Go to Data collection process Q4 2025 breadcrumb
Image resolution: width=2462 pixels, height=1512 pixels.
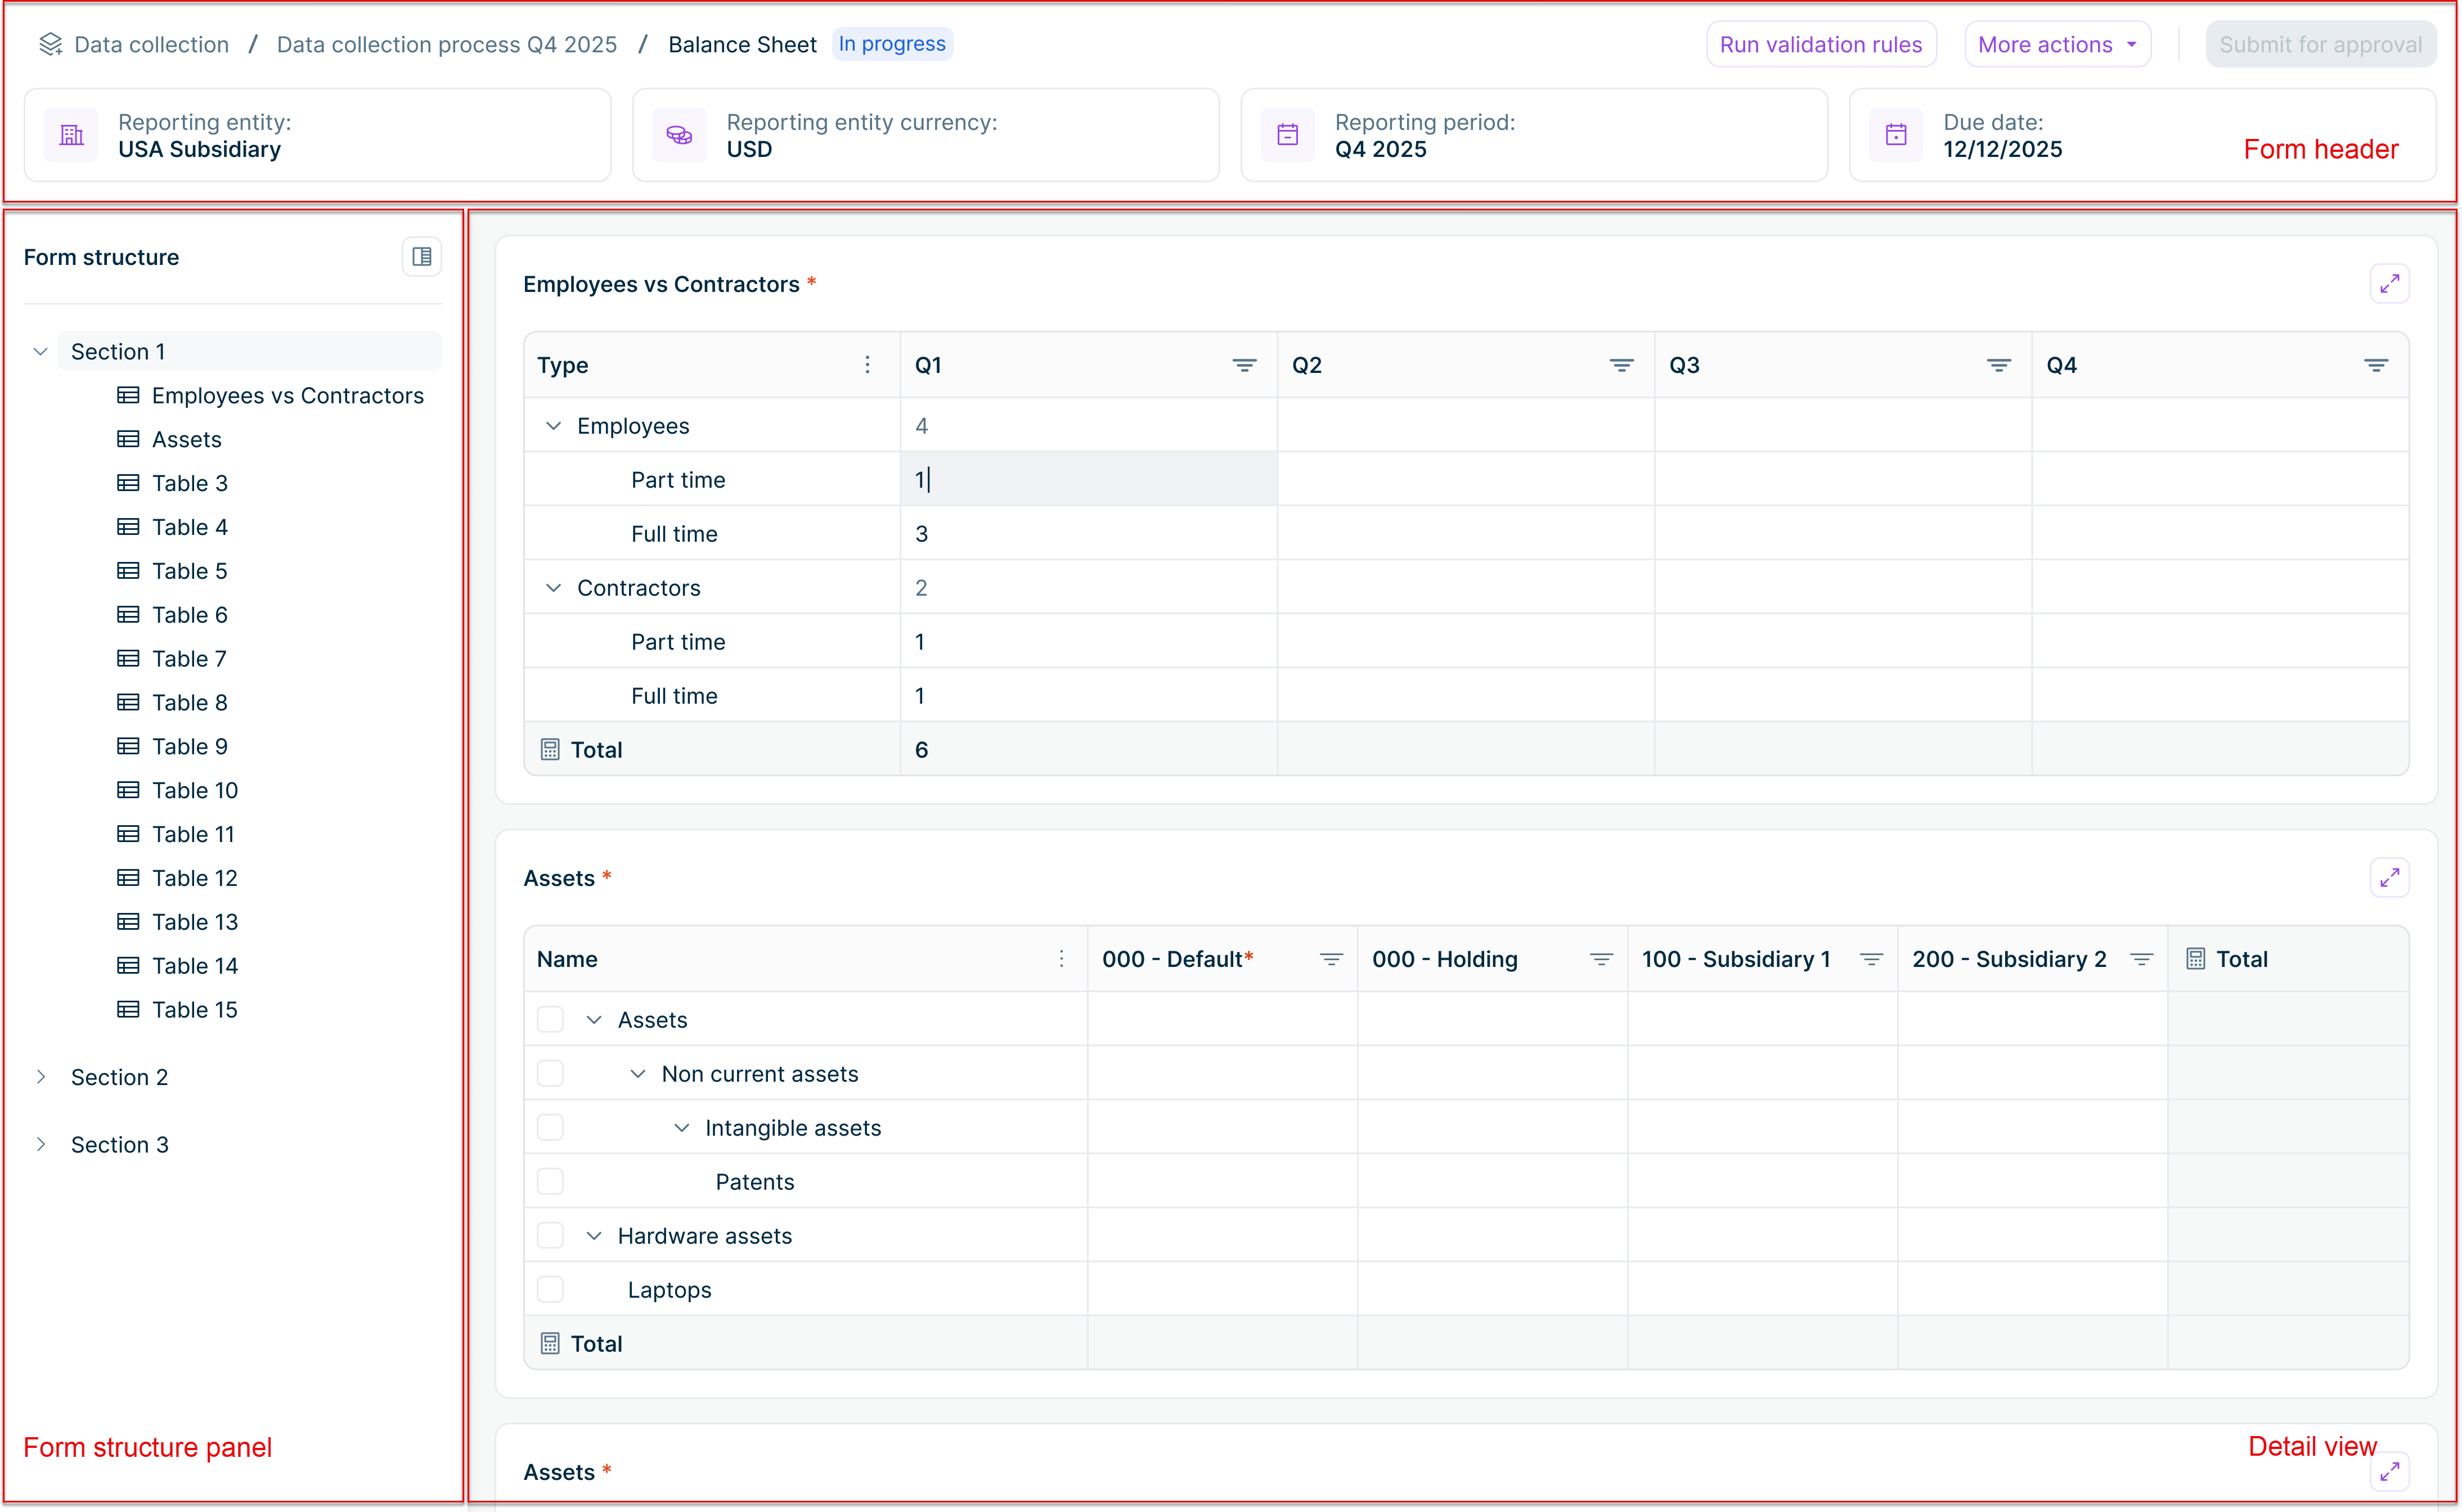446,45
